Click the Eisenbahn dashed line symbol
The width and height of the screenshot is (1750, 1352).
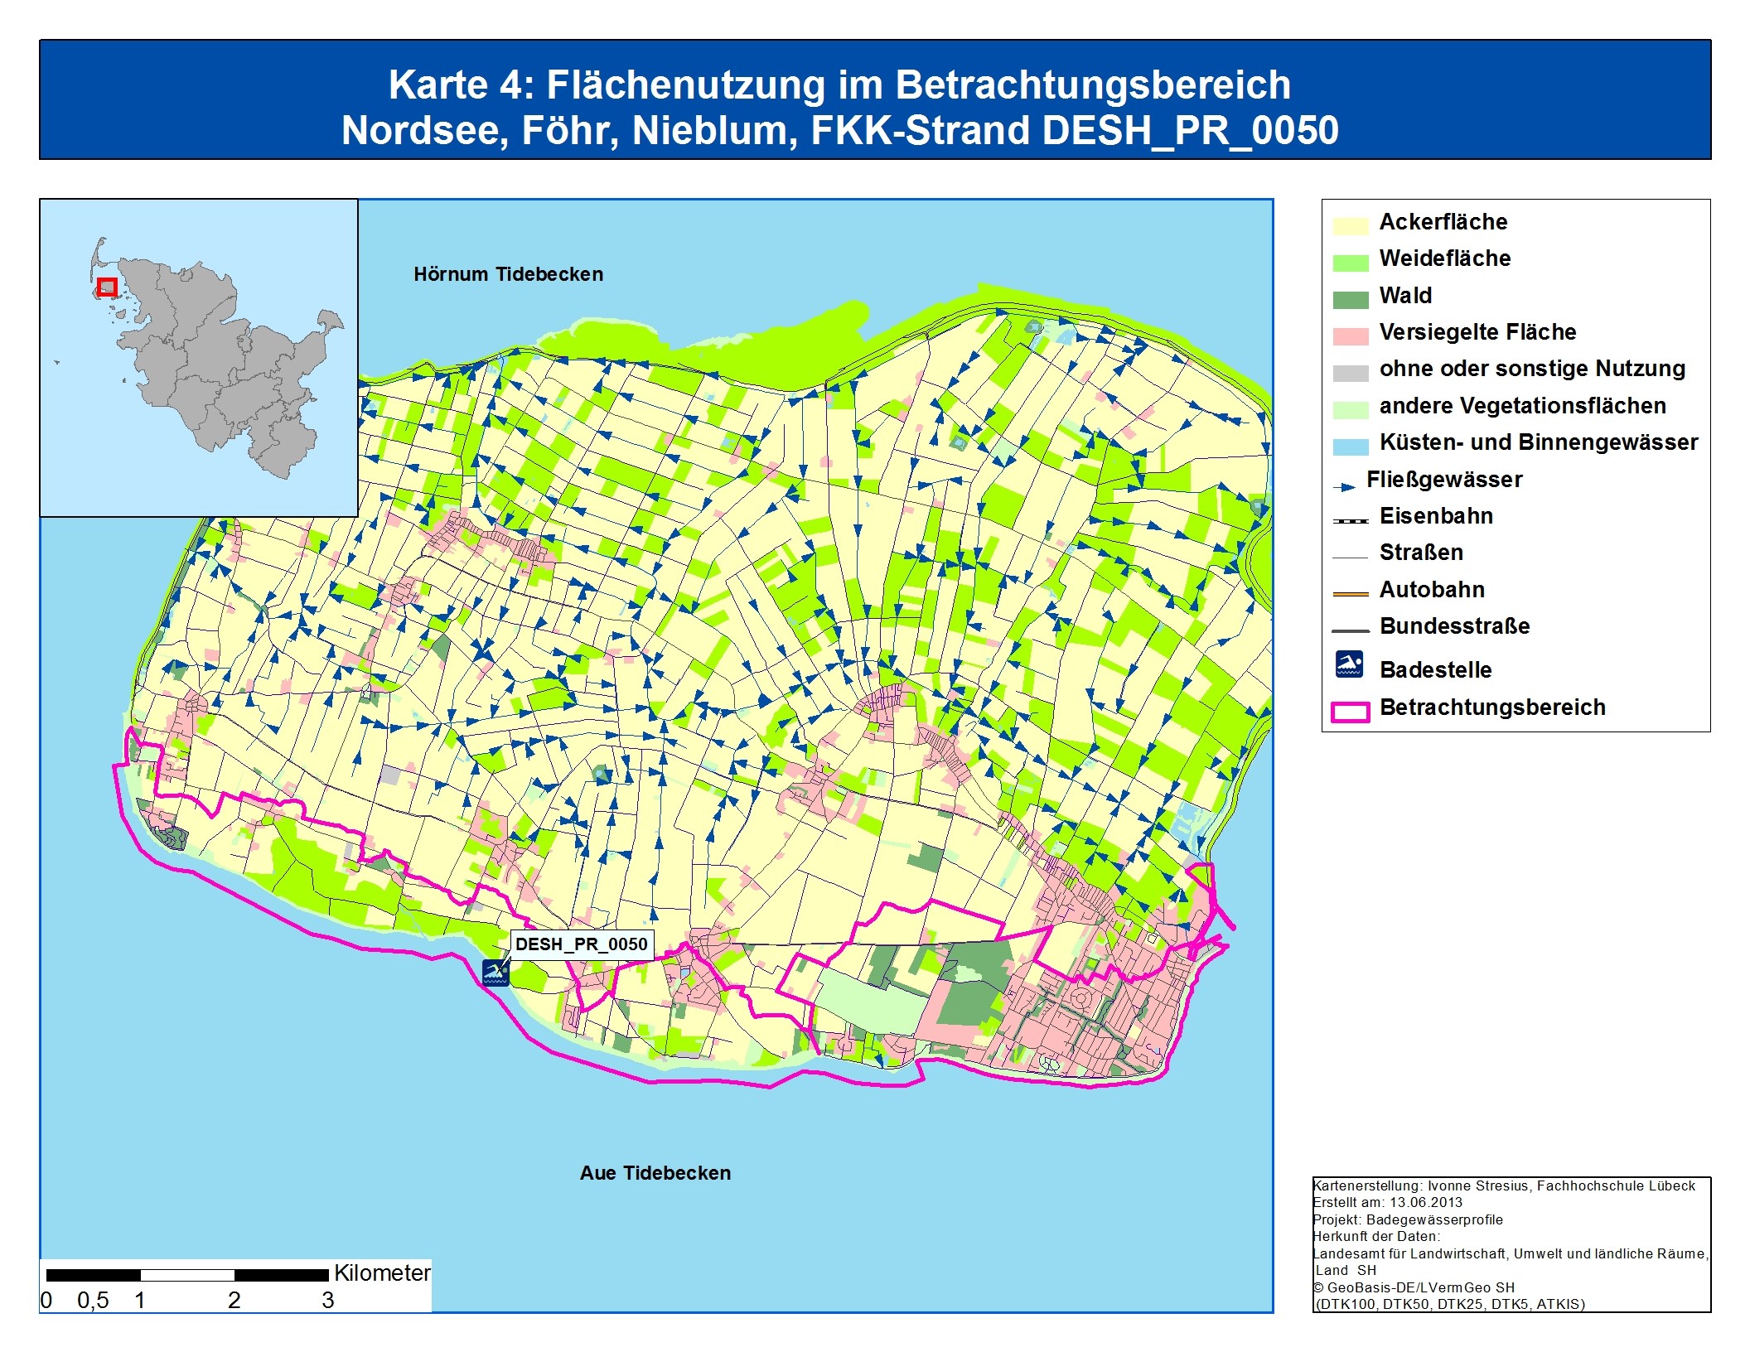pos(1351,521)
